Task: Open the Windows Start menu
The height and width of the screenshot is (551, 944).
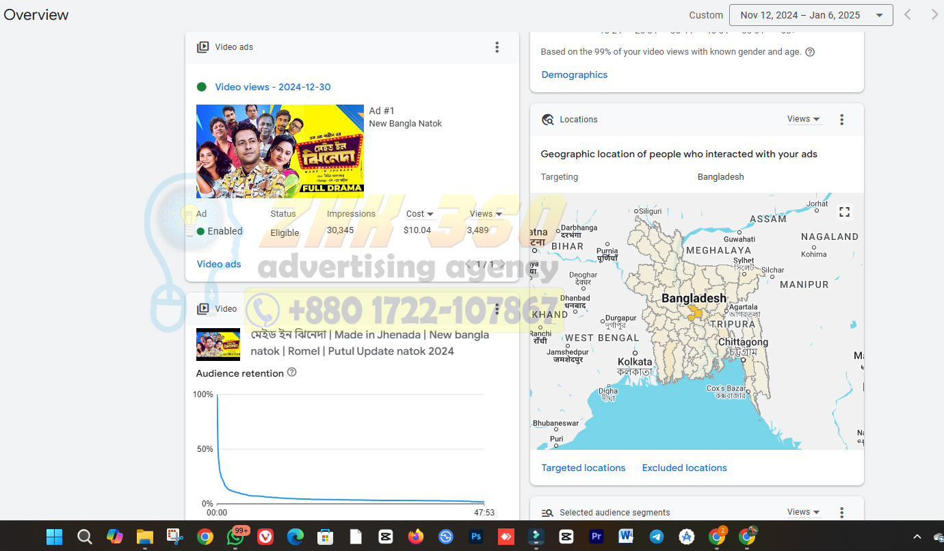Action: (x=55, y=537)
